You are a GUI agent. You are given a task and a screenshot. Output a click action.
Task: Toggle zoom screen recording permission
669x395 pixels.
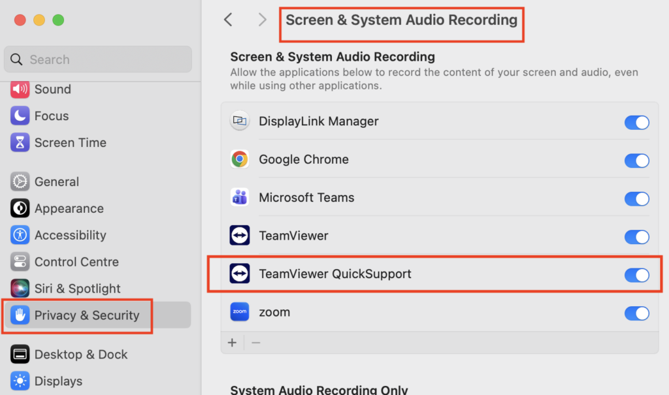click(636, 313)
